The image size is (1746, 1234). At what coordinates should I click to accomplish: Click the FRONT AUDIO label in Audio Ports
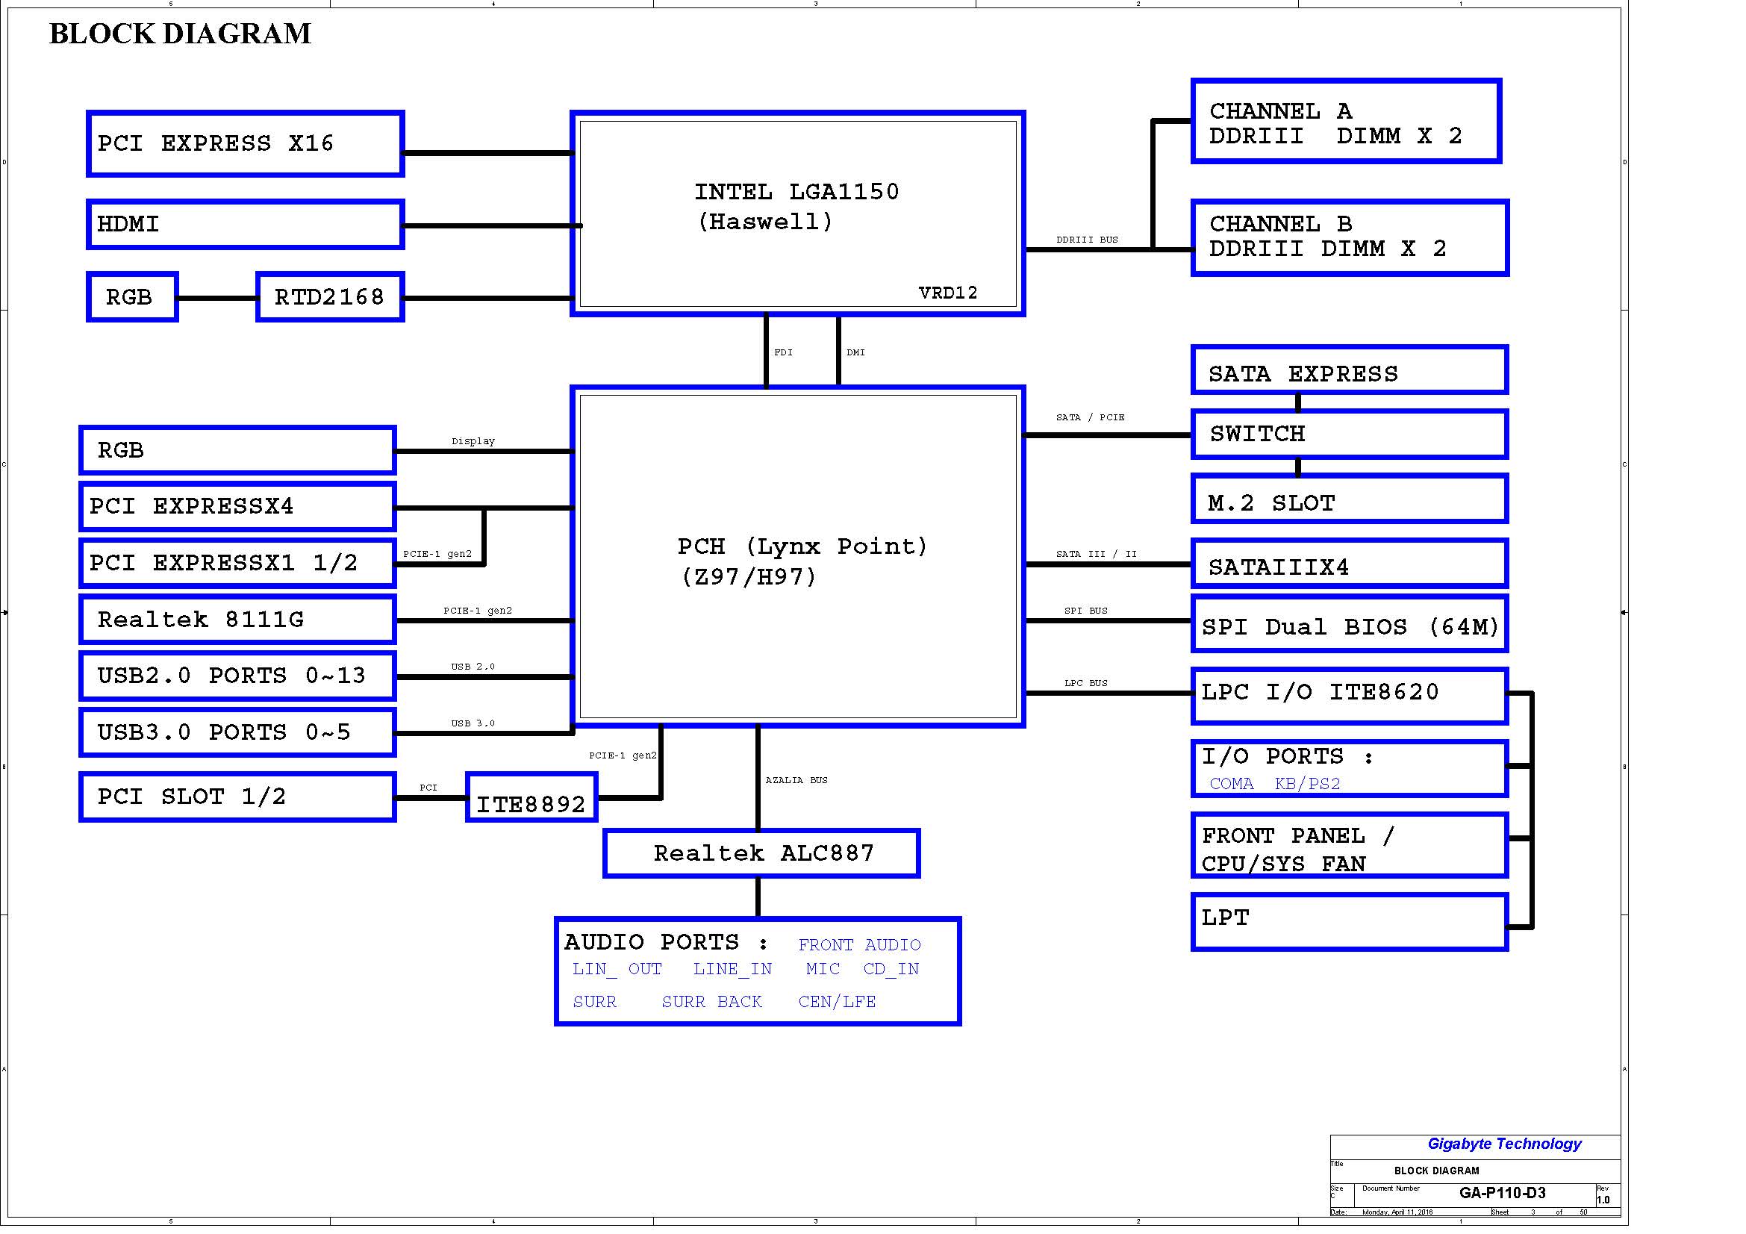point(859,944)
